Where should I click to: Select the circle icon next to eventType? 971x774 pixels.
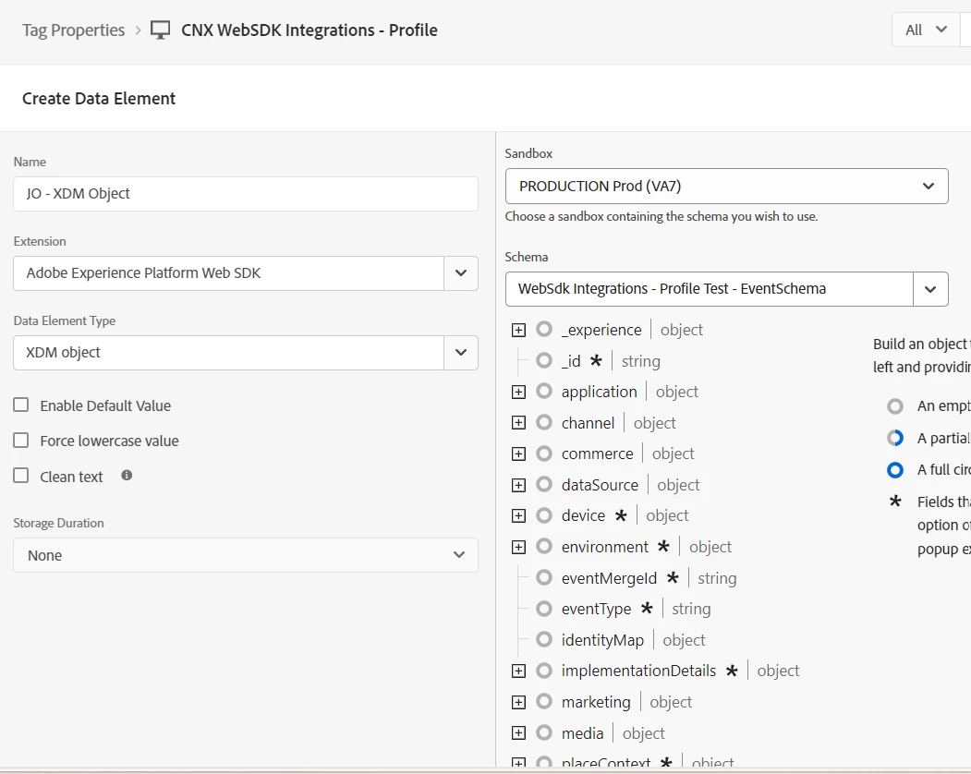coord(544,609)
